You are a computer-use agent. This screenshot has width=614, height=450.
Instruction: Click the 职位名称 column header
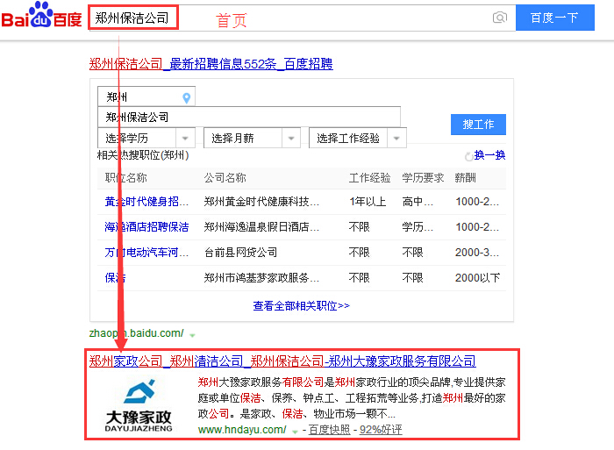(125, 178)
